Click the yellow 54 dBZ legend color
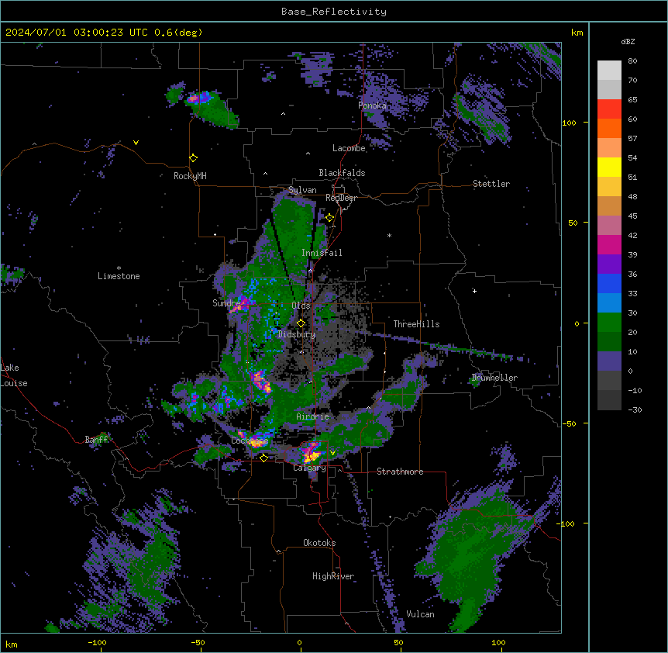Screen dimensions: 668x653 coord(609,167)
